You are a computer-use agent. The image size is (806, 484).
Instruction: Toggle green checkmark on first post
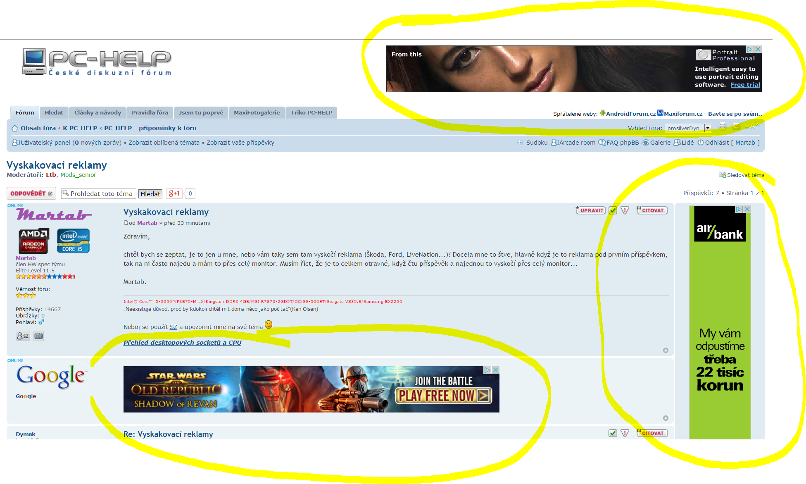point(613,210)
